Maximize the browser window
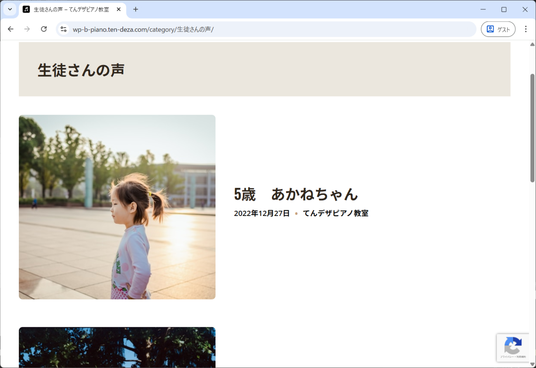Screen dimensions: 536x368 pos(504,9)
